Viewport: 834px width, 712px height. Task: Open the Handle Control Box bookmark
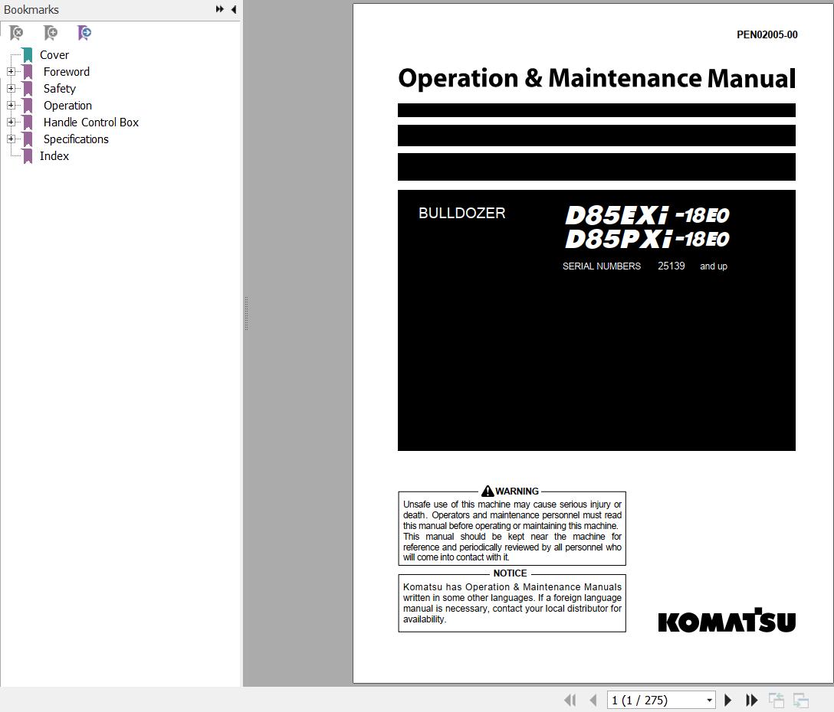91,122
